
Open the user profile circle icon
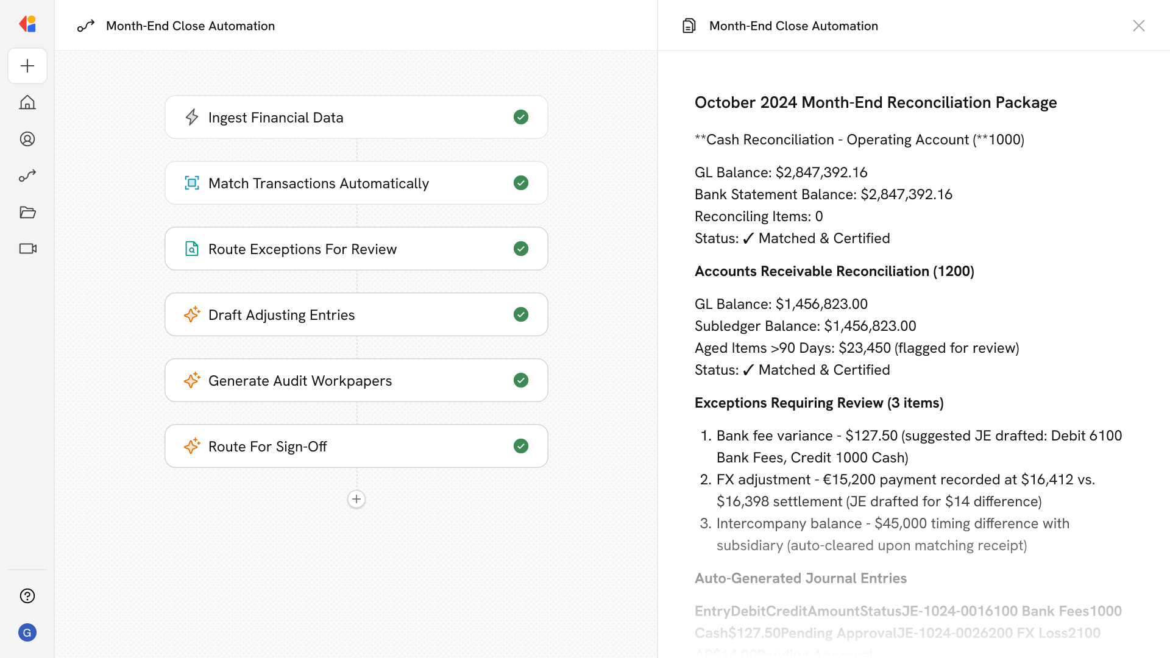27,139
